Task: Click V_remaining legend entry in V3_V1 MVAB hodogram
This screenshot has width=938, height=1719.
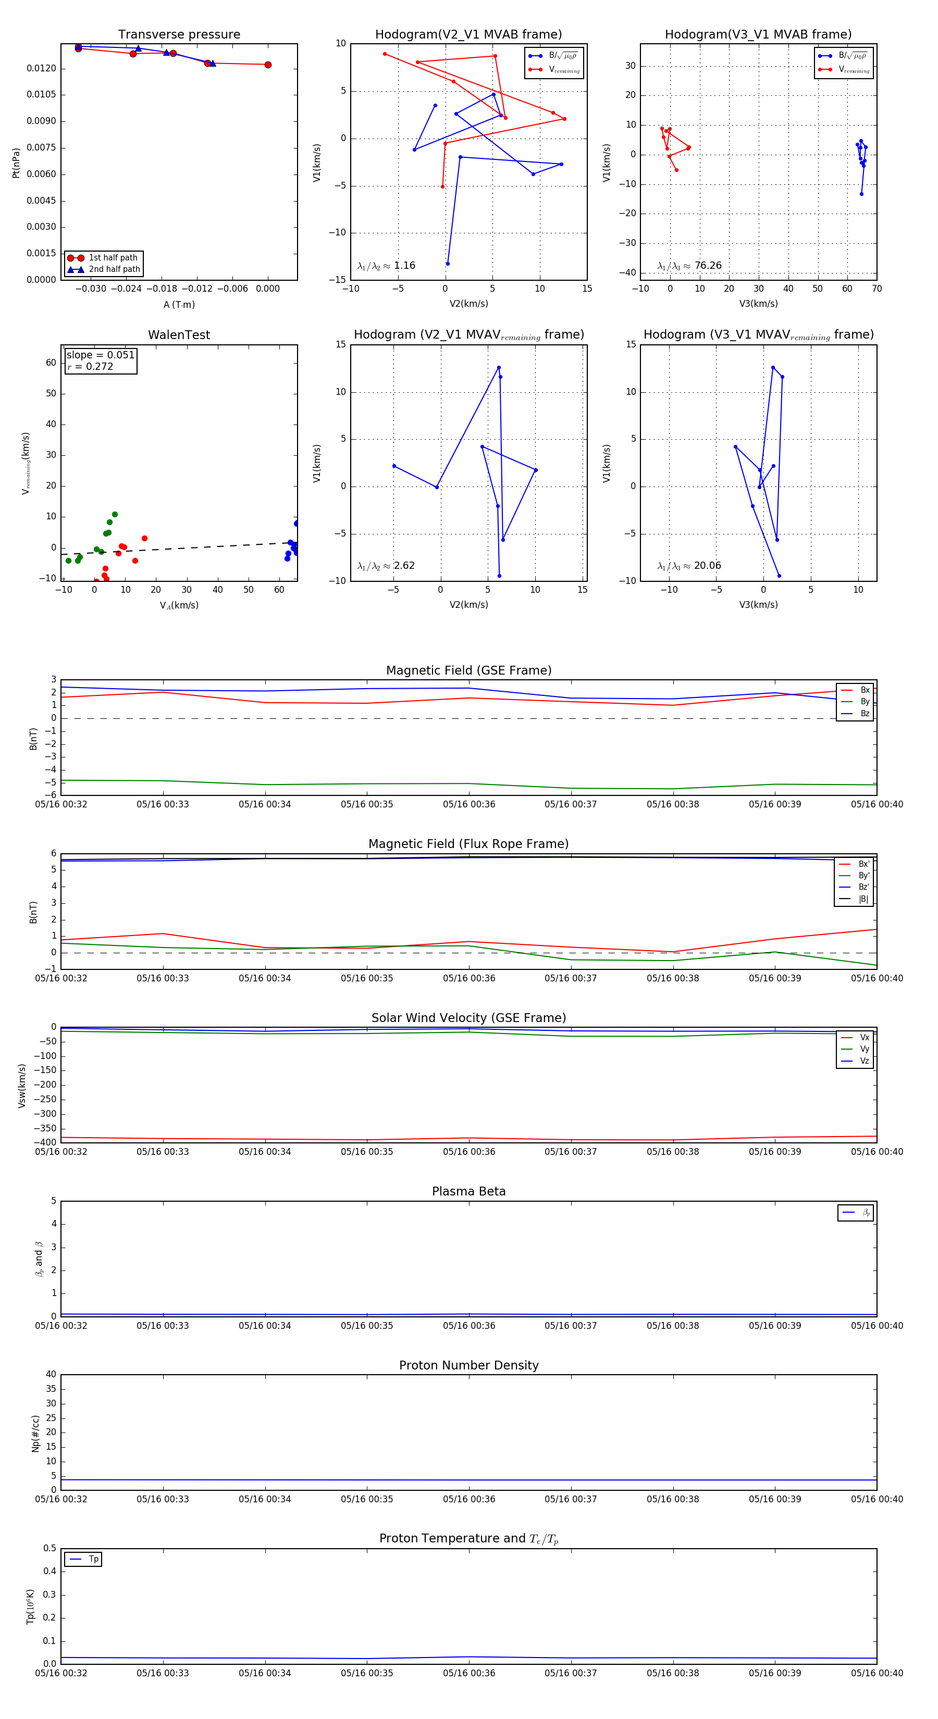Action: [844, 69]
